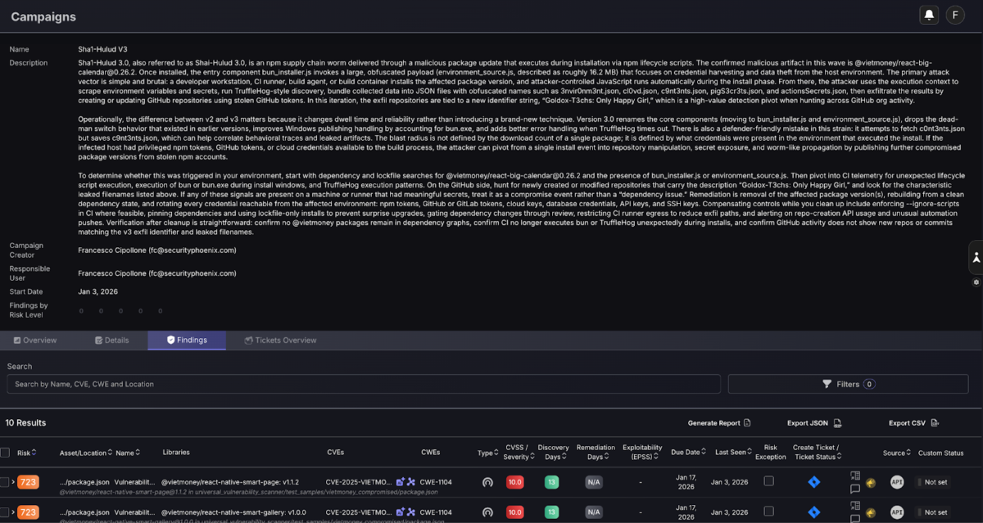Select the react-native-smart-gallery row checkbox
983x523 pixels.
tap(5, 512)
